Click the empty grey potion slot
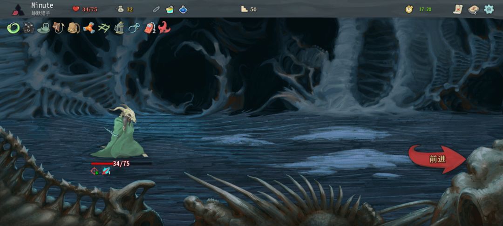 [156, 9]
